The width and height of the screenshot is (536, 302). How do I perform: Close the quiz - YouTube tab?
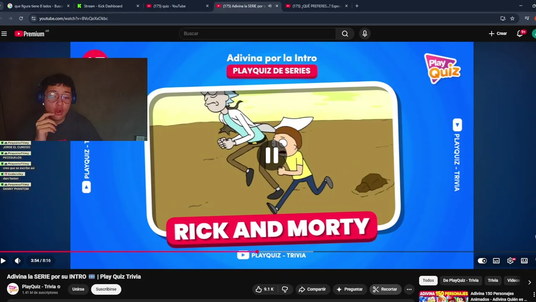tap(207, 6)
